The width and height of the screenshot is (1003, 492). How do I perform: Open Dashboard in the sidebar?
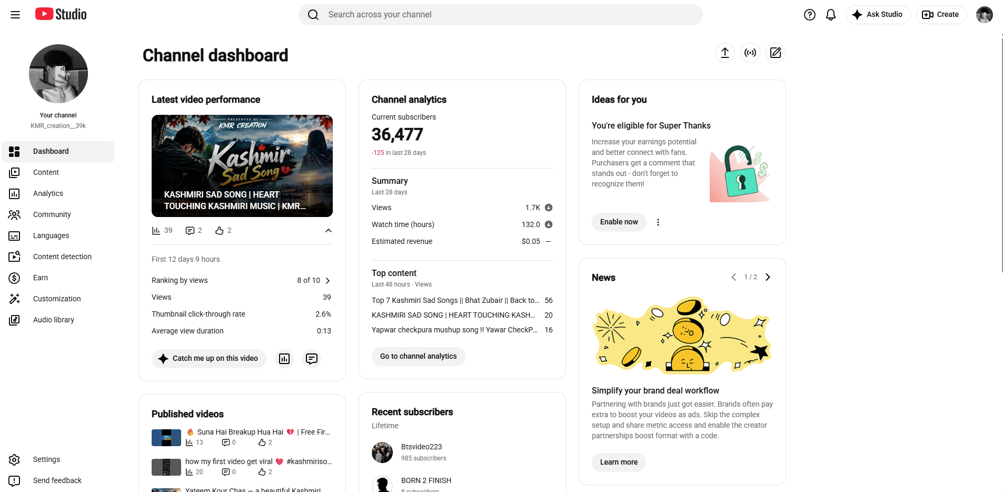(x=58, y=152)
